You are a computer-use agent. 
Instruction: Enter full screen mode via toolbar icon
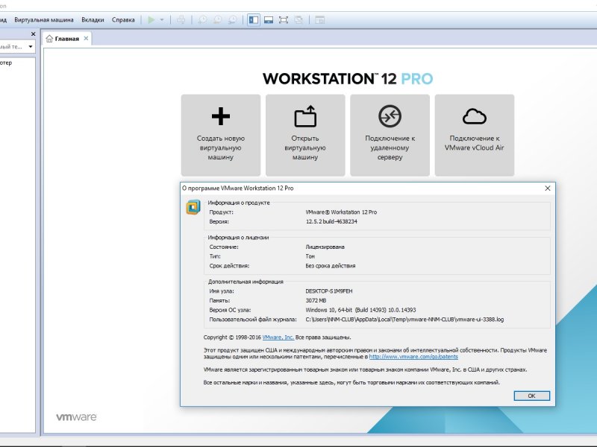(x=284, y=20)
